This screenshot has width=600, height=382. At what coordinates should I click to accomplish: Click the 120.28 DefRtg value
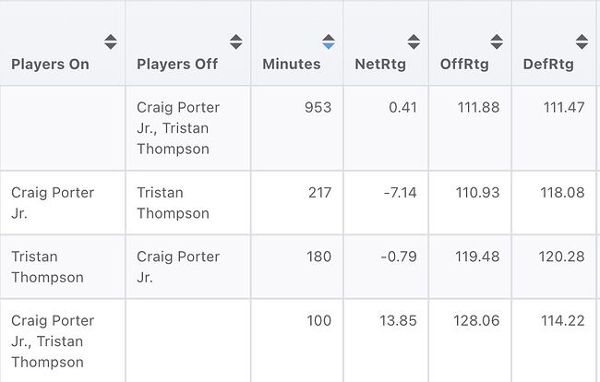[x=562, y=257]
